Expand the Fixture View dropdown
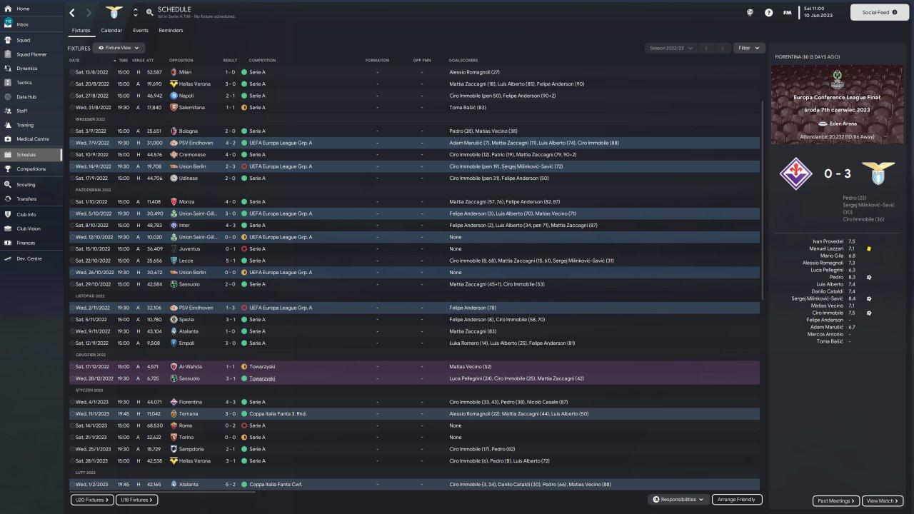The width and height of the screenshot is (914, 514). tap(119, 48)
